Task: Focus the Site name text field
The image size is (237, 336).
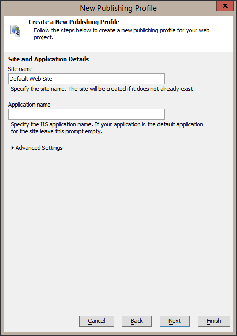Action: click(86, 78)
